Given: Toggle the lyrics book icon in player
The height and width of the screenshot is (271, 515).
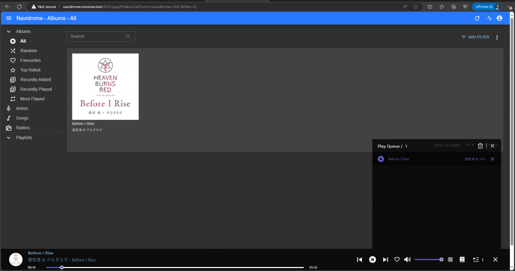Looking at the screenshot, I should coord(462,259).
